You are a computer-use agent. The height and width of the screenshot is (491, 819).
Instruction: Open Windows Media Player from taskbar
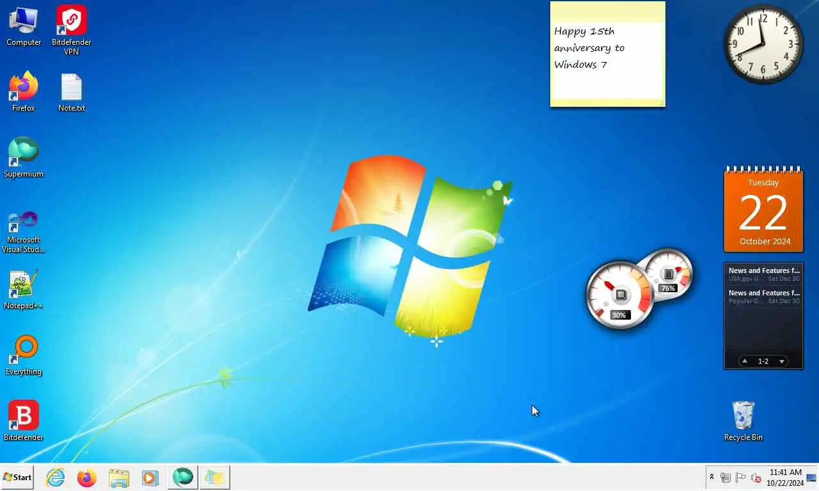tap(150, 478)
